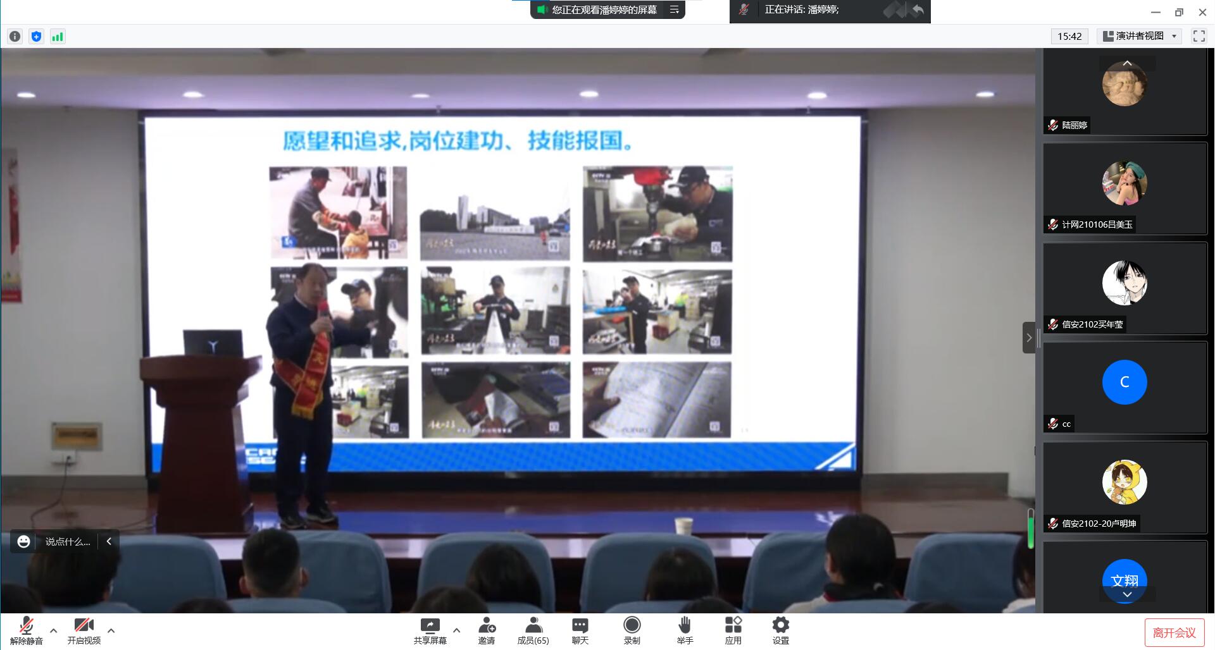Click the blue security shield icon

[x=36, y=37]
